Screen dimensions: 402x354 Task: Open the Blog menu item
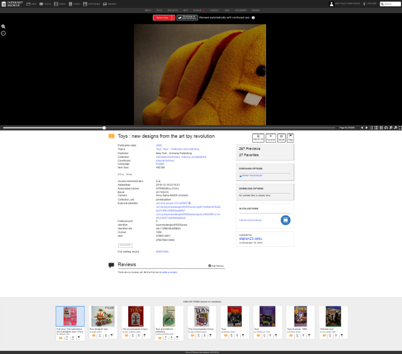click(x=159, y=10)
